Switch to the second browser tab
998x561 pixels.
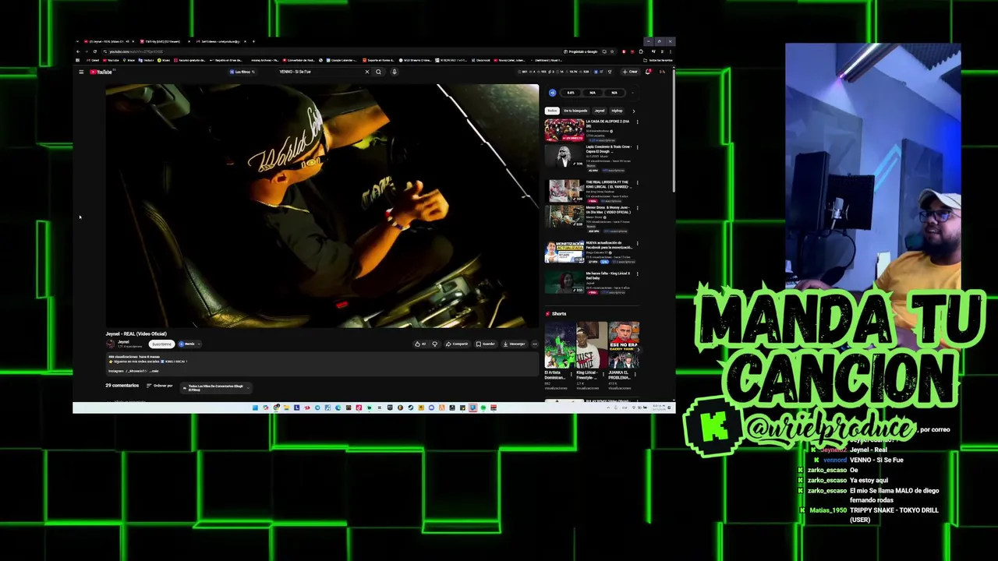coord(161,41)
